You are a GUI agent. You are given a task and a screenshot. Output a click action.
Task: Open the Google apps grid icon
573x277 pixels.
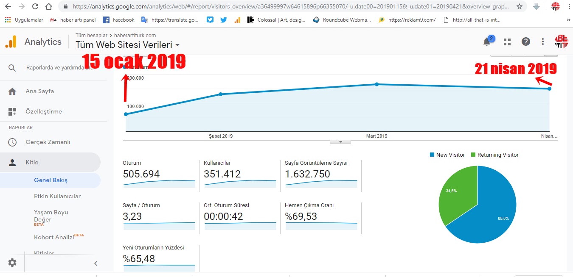[507, 42]
